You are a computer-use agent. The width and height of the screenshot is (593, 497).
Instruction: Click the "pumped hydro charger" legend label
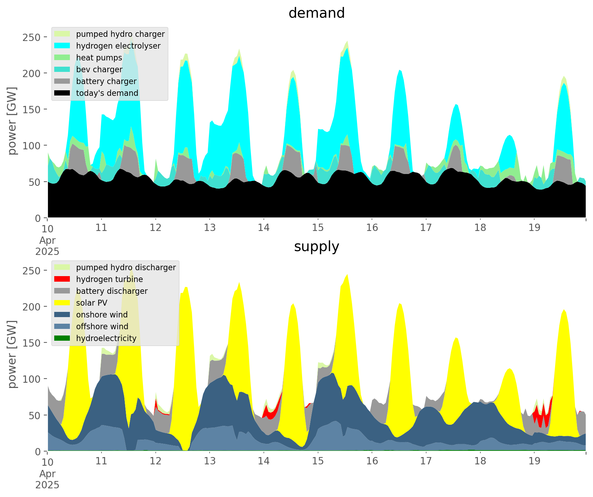pos(120,34)
